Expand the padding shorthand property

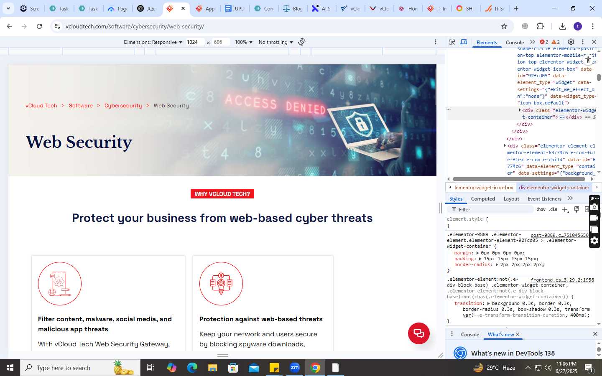480,259
